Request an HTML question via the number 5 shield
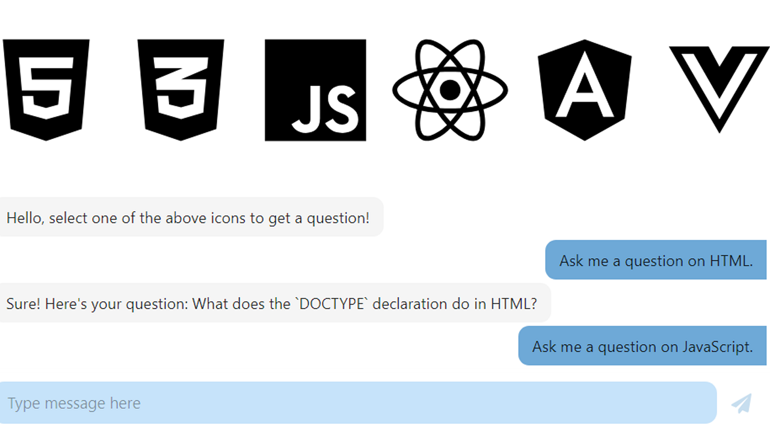Screen dimensions: 770x433 coord(46,90)
